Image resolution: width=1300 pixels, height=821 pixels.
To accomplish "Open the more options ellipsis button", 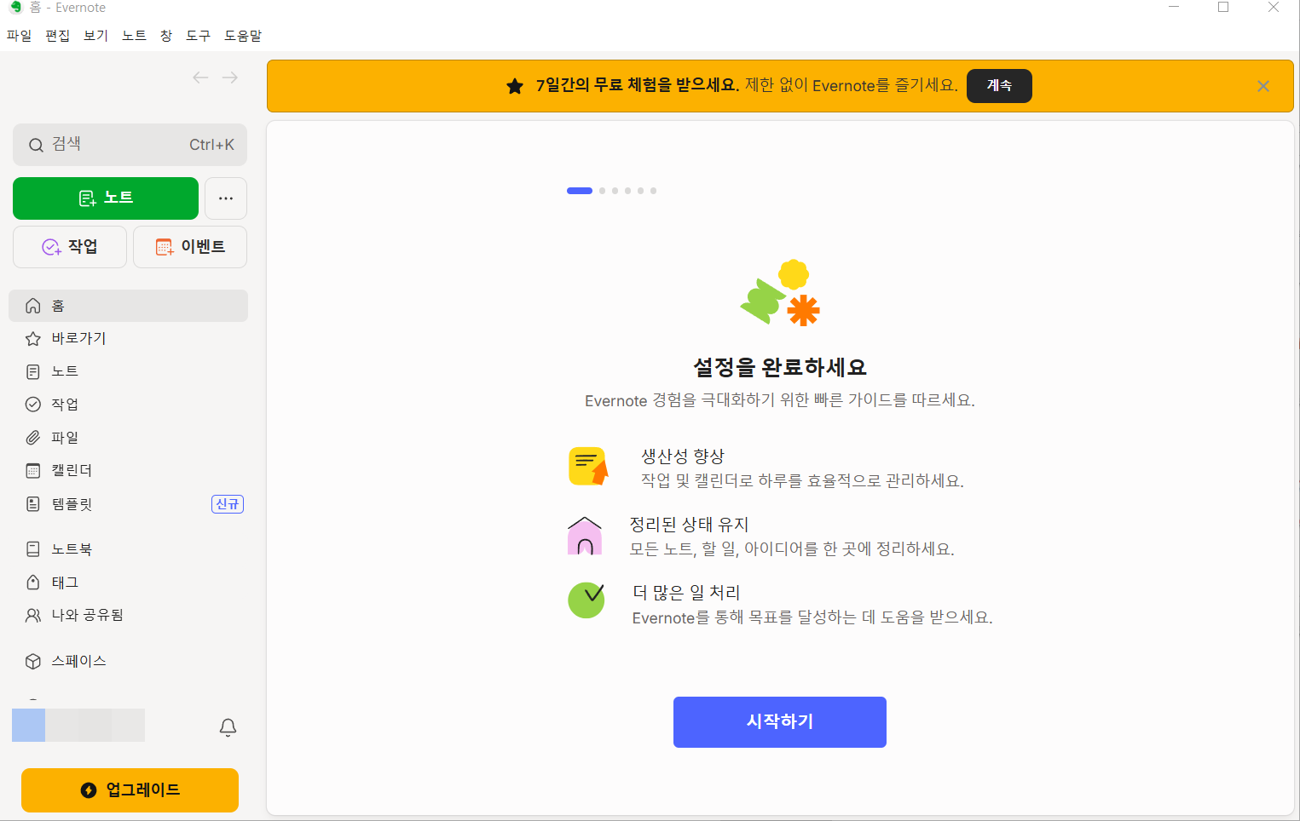I will [226, 198].
